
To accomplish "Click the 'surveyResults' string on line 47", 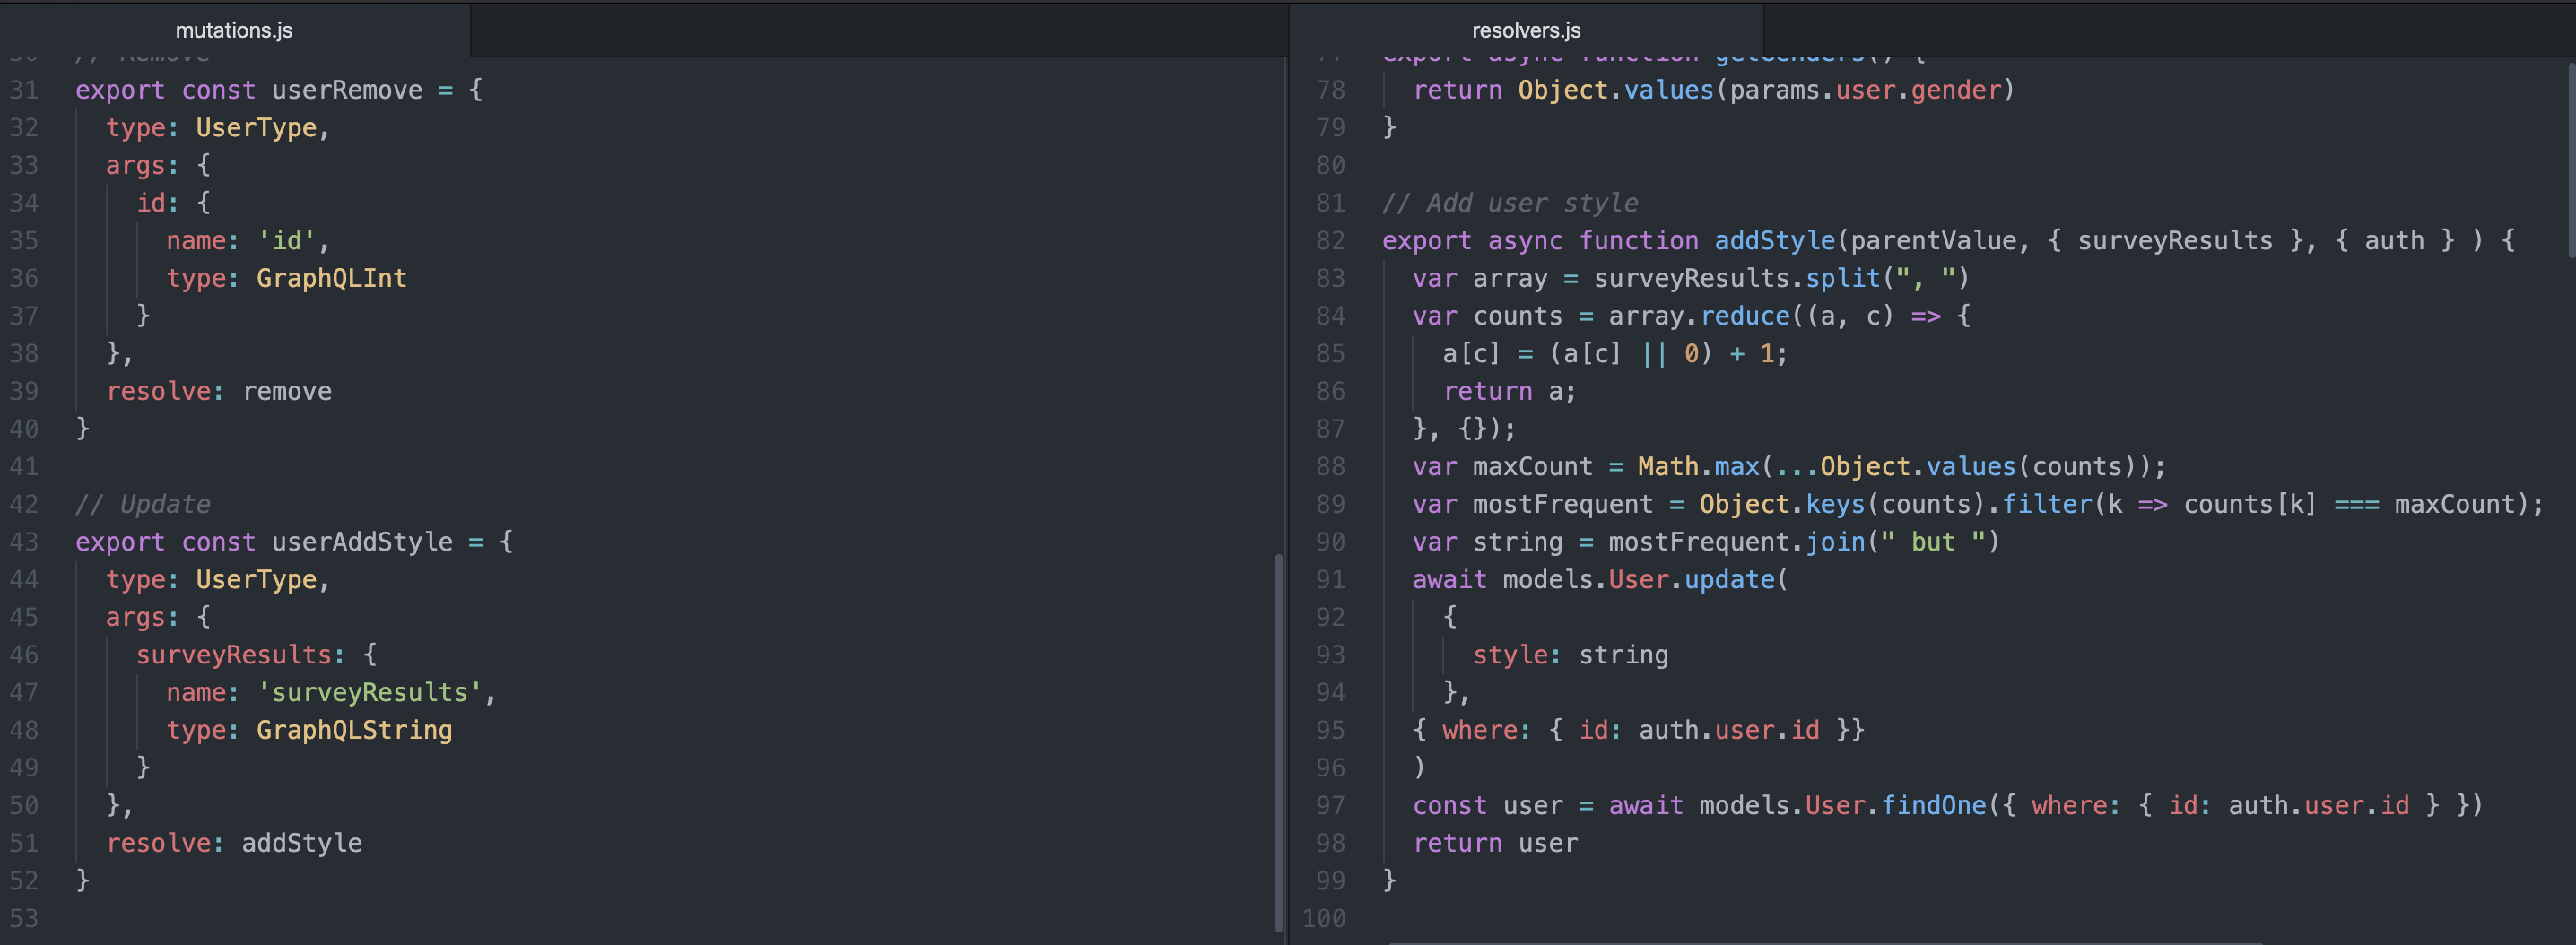I will [x=370, y=692].
